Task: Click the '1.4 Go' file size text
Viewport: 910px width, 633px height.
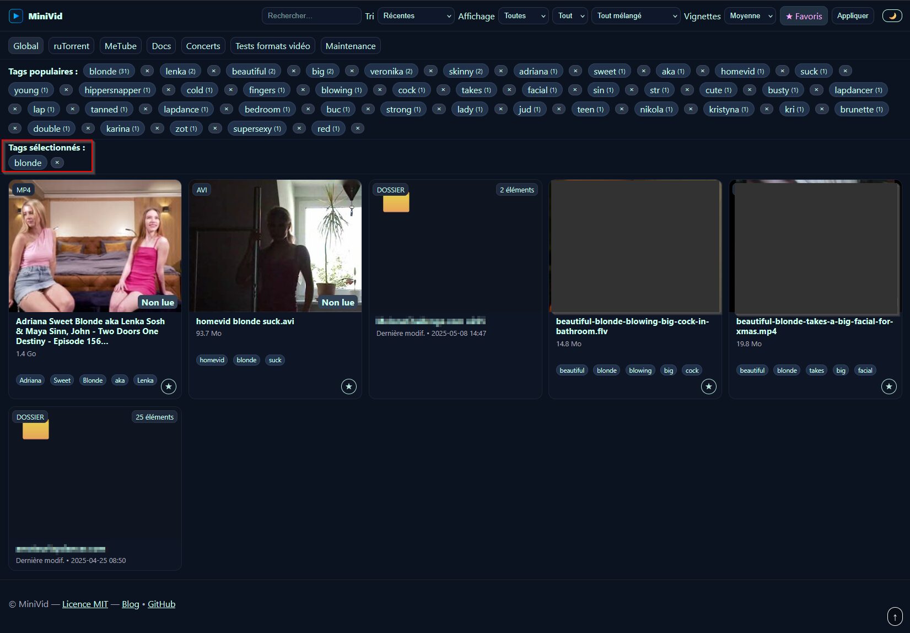Action: tap(26, 354)
